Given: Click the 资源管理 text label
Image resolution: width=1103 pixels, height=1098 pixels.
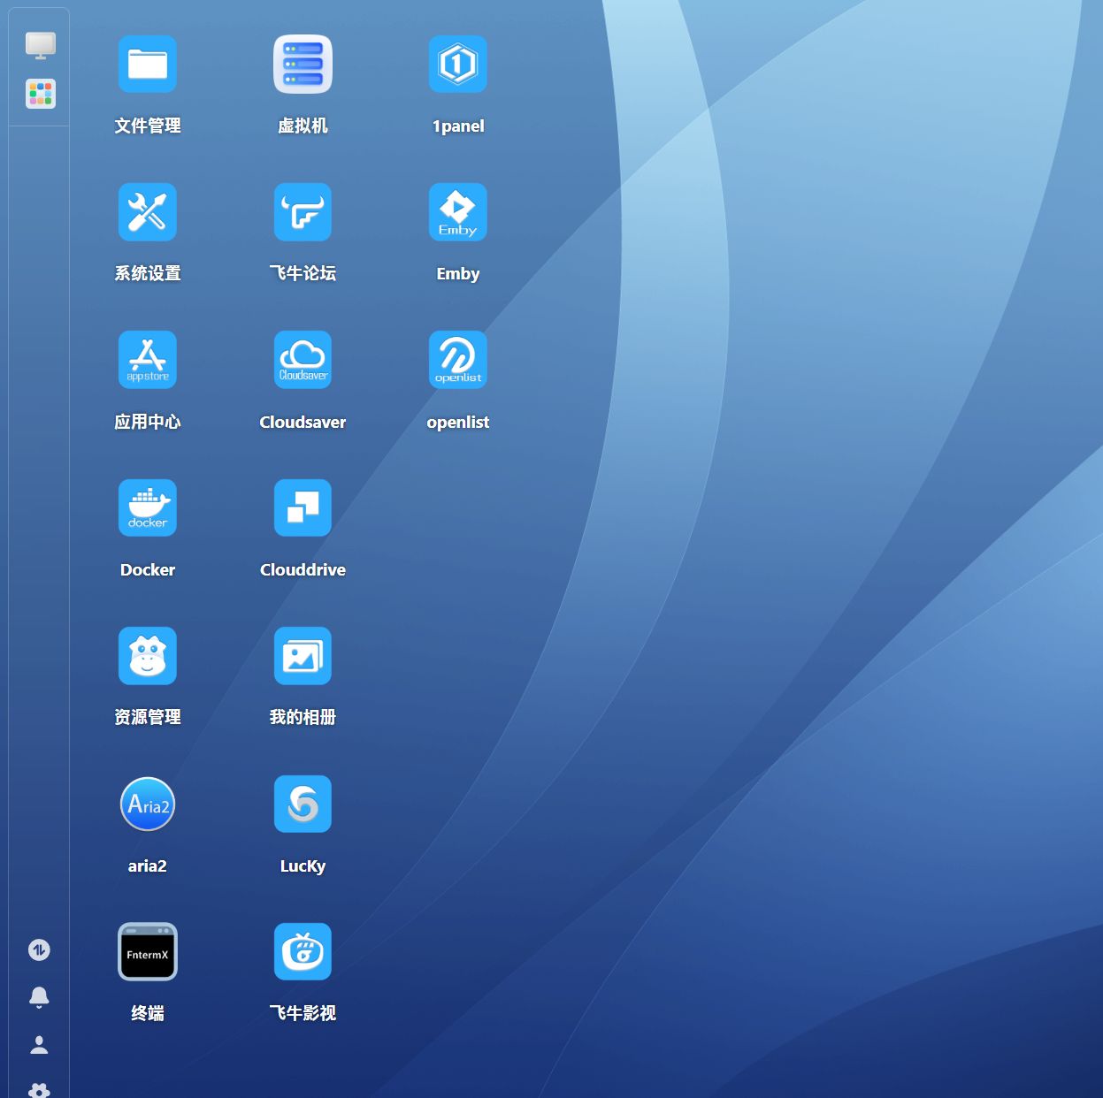Looking at the screenshot, I should (148, 717).
